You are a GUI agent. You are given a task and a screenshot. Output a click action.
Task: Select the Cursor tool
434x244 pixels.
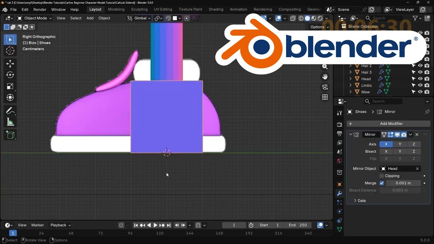pyautogui.click(x=10, y=51)
